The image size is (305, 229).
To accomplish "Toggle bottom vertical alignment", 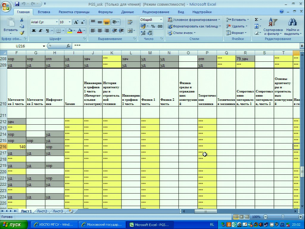I will [106, 22].
